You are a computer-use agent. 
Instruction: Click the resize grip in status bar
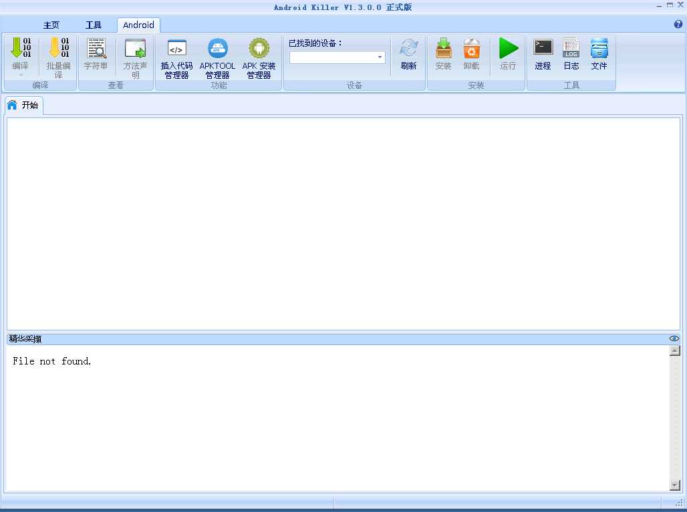click(679, 503)
